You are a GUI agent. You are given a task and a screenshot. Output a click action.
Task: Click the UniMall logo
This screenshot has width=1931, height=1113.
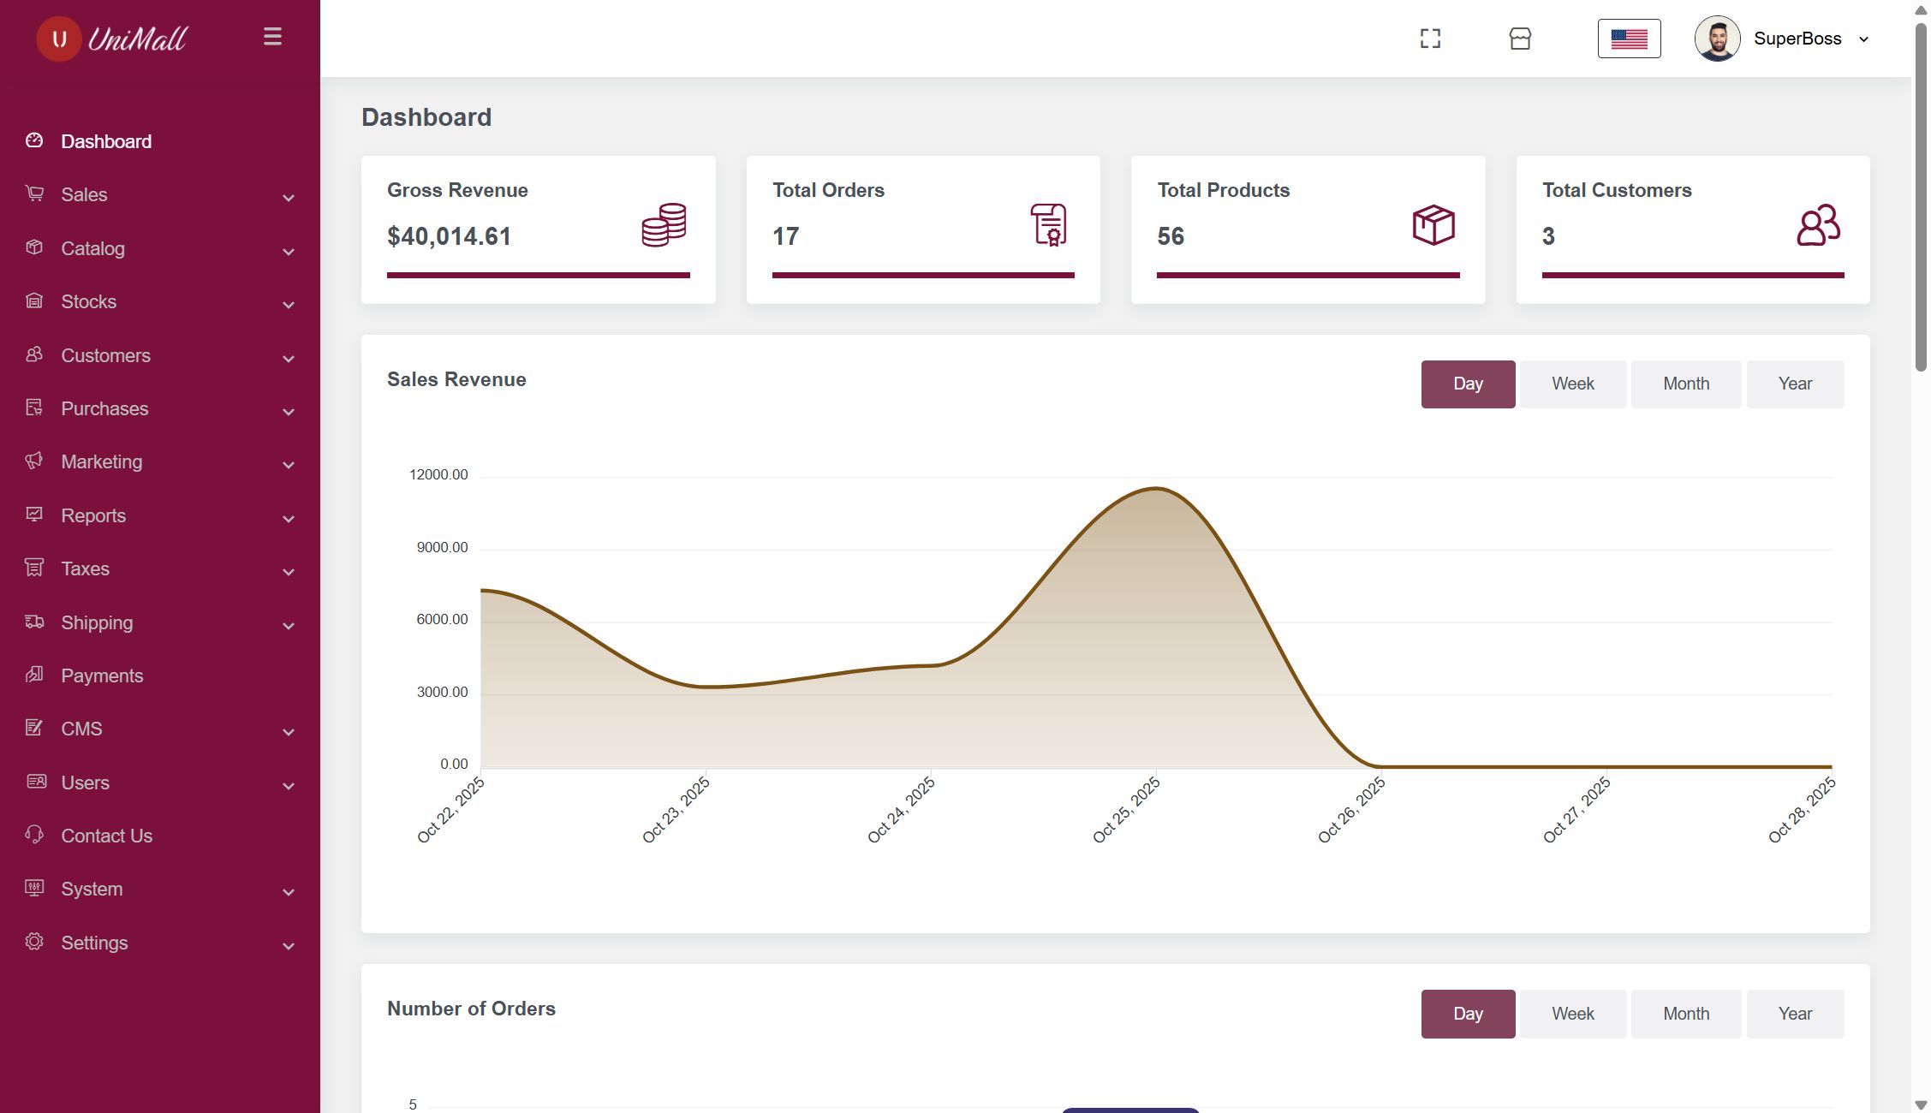tap(113, 39)
